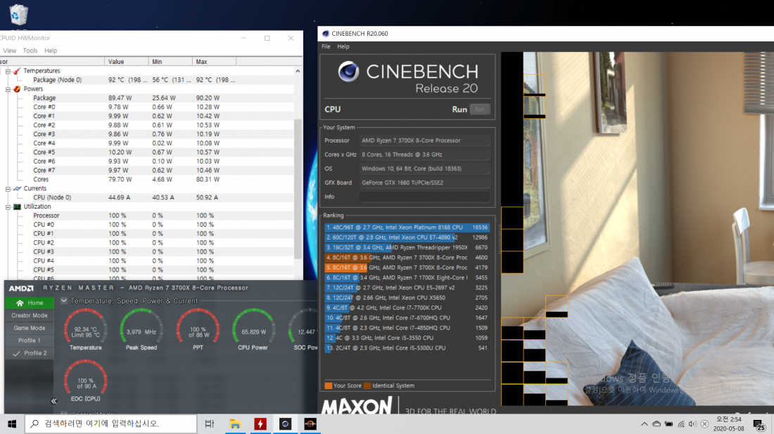
Task: Click the EDC (CPU) gauge in Ryzen Master
Action: [x=85, y=381]
